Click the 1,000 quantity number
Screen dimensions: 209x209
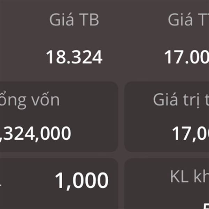point(82,180)
